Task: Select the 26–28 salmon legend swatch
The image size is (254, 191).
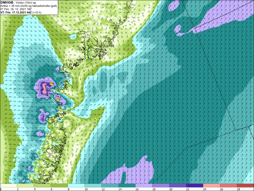Action: pyautogui.click(x=229, y=185)
